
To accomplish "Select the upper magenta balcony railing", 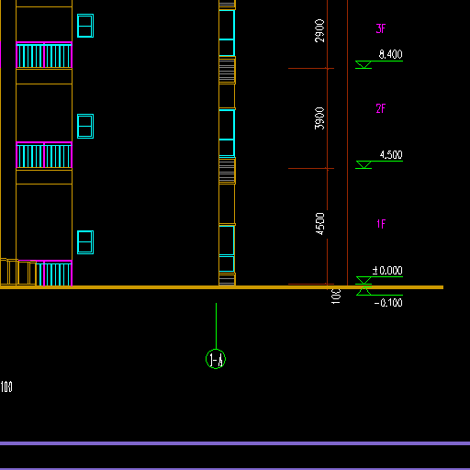I will [x=44, y=55].
